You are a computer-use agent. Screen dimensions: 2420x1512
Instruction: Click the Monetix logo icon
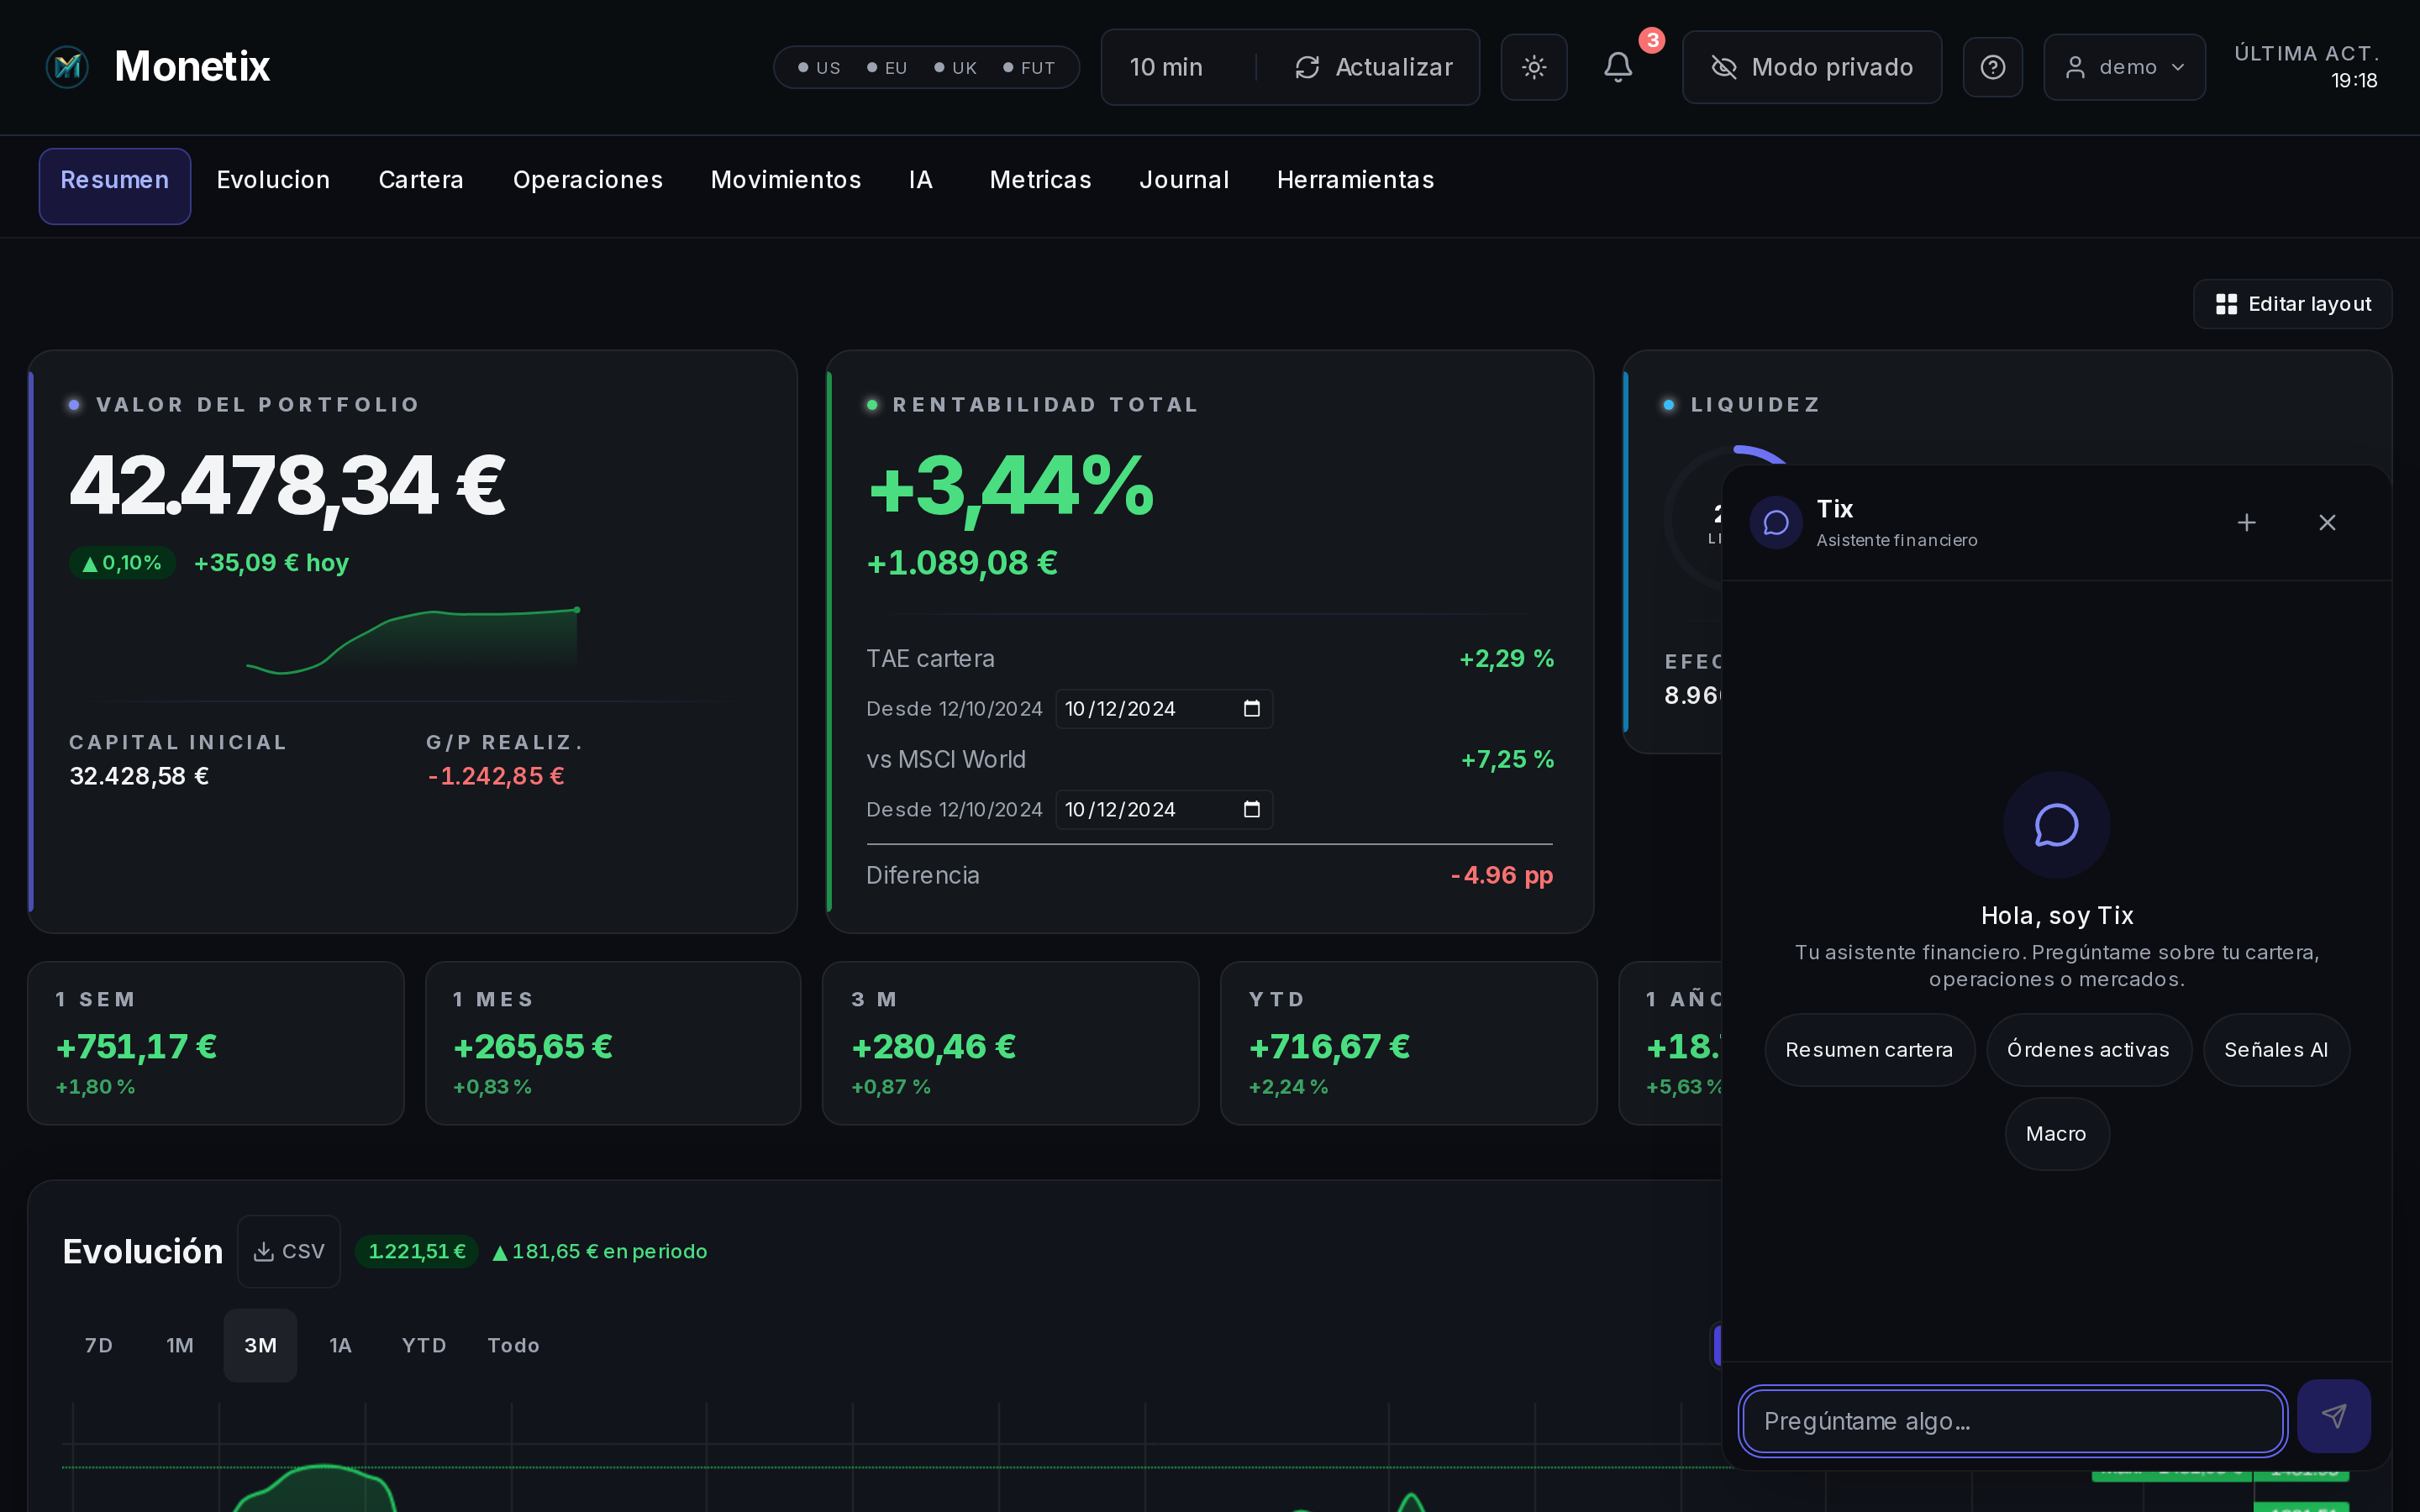(67, 67)
